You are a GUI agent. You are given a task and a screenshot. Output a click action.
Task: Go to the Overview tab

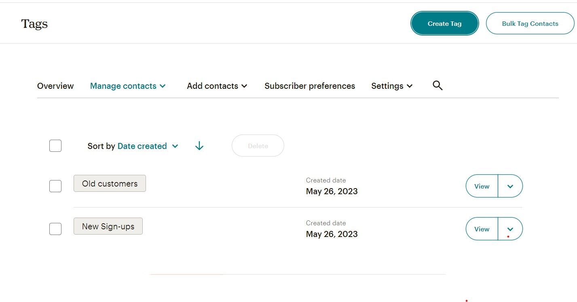(x=55, y=86)
